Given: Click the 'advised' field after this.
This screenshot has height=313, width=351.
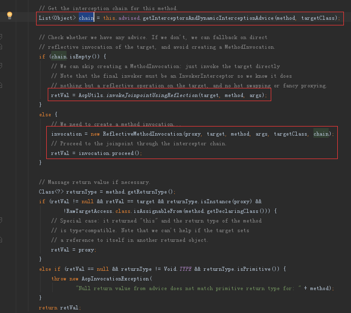Looking at the screenshot, I should 129,18.
